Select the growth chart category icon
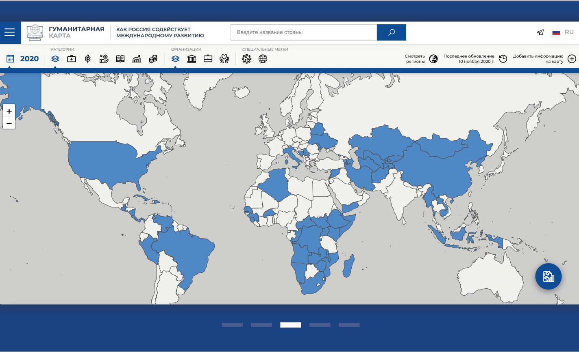579x352 pixels. pos(137,59)
